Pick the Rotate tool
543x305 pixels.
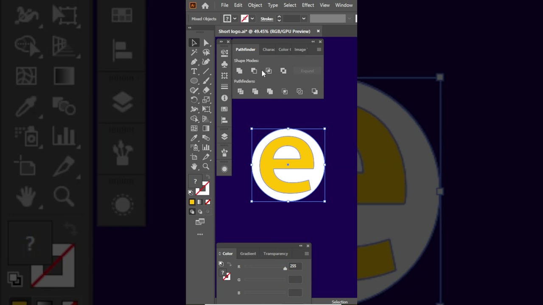[194, 100]
